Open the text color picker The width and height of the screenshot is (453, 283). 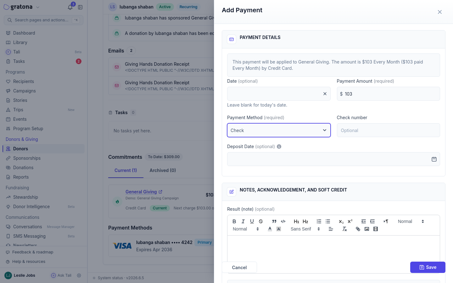pos(270,229)
